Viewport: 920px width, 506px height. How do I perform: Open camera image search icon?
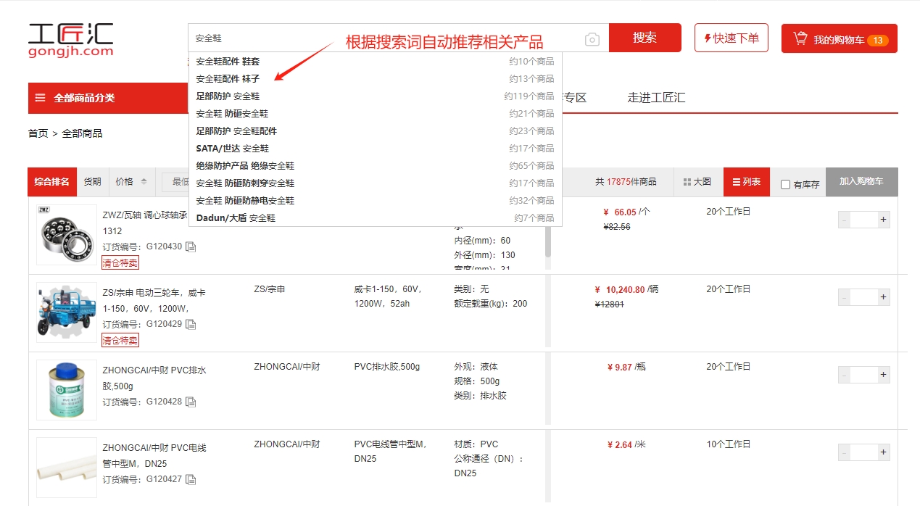[x=592, y=39]
